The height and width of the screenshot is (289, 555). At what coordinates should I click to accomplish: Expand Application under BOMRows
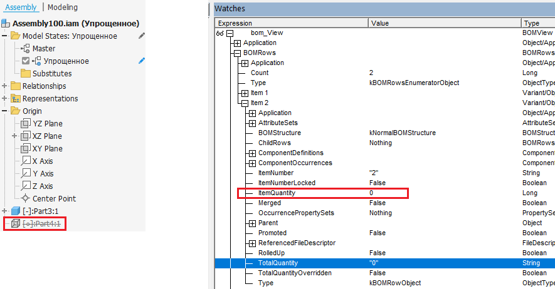click(245, 63)
